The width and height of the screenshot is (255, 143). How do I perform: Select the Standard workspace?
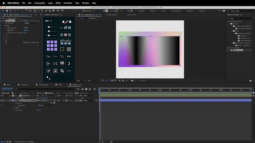190,11
